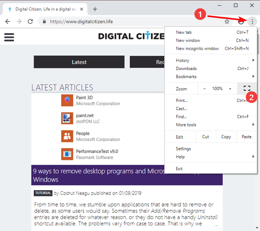Enter full screen mode icon
Viewport: 260px width, 231px height.
pos(247,88)
